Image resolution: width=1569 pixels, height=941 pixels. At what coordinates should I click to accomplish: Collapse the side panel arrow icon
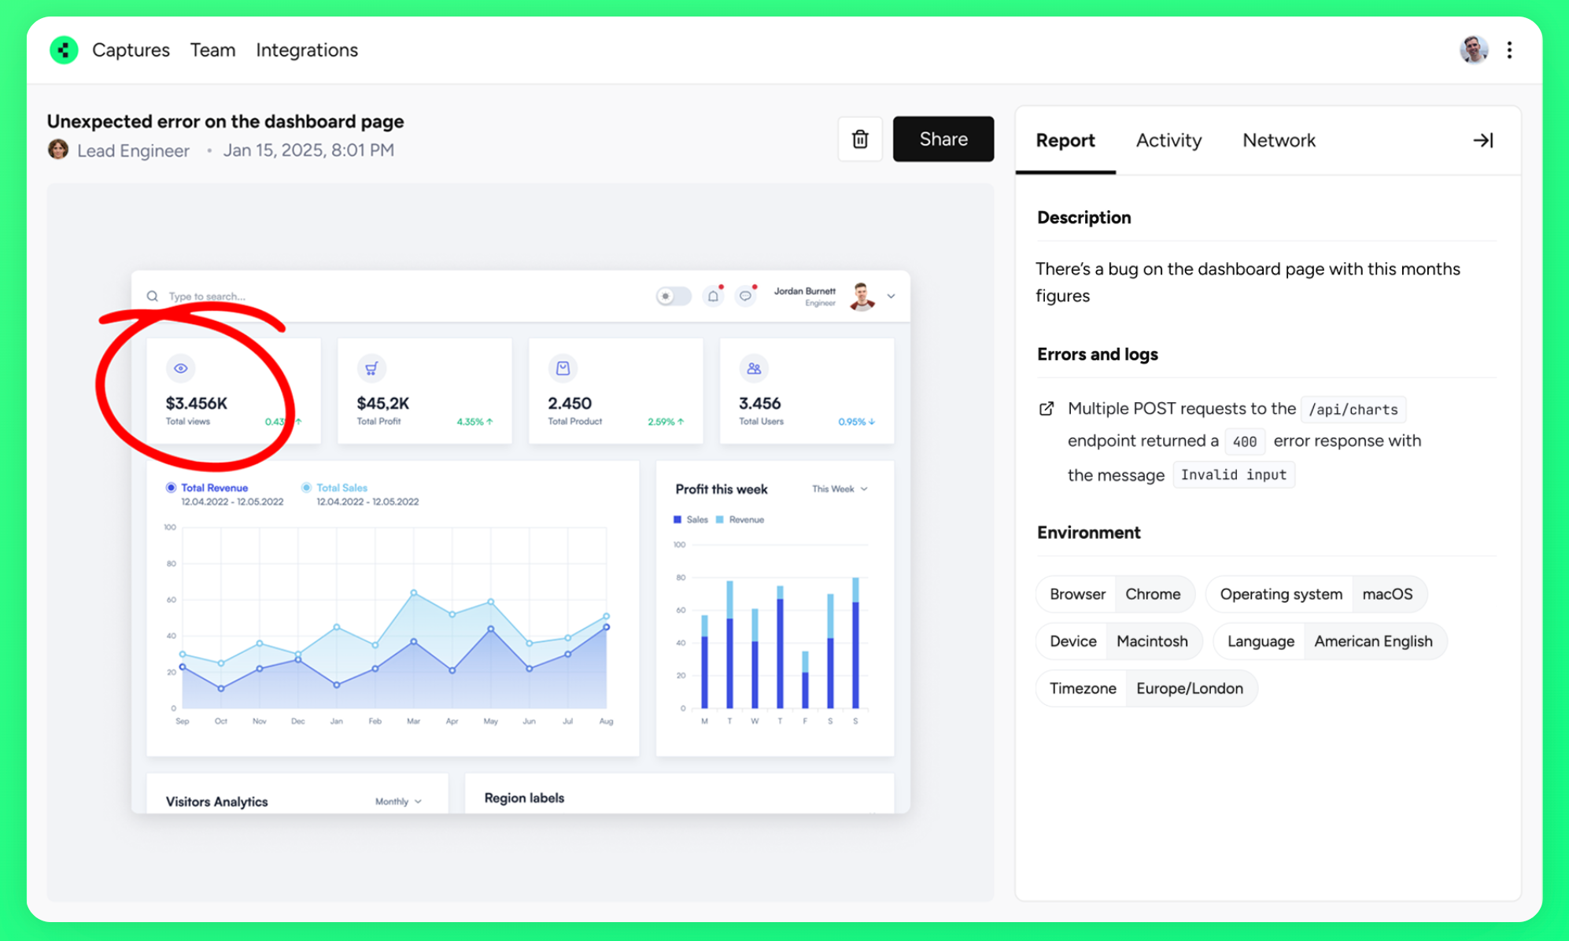[1482, 140]
